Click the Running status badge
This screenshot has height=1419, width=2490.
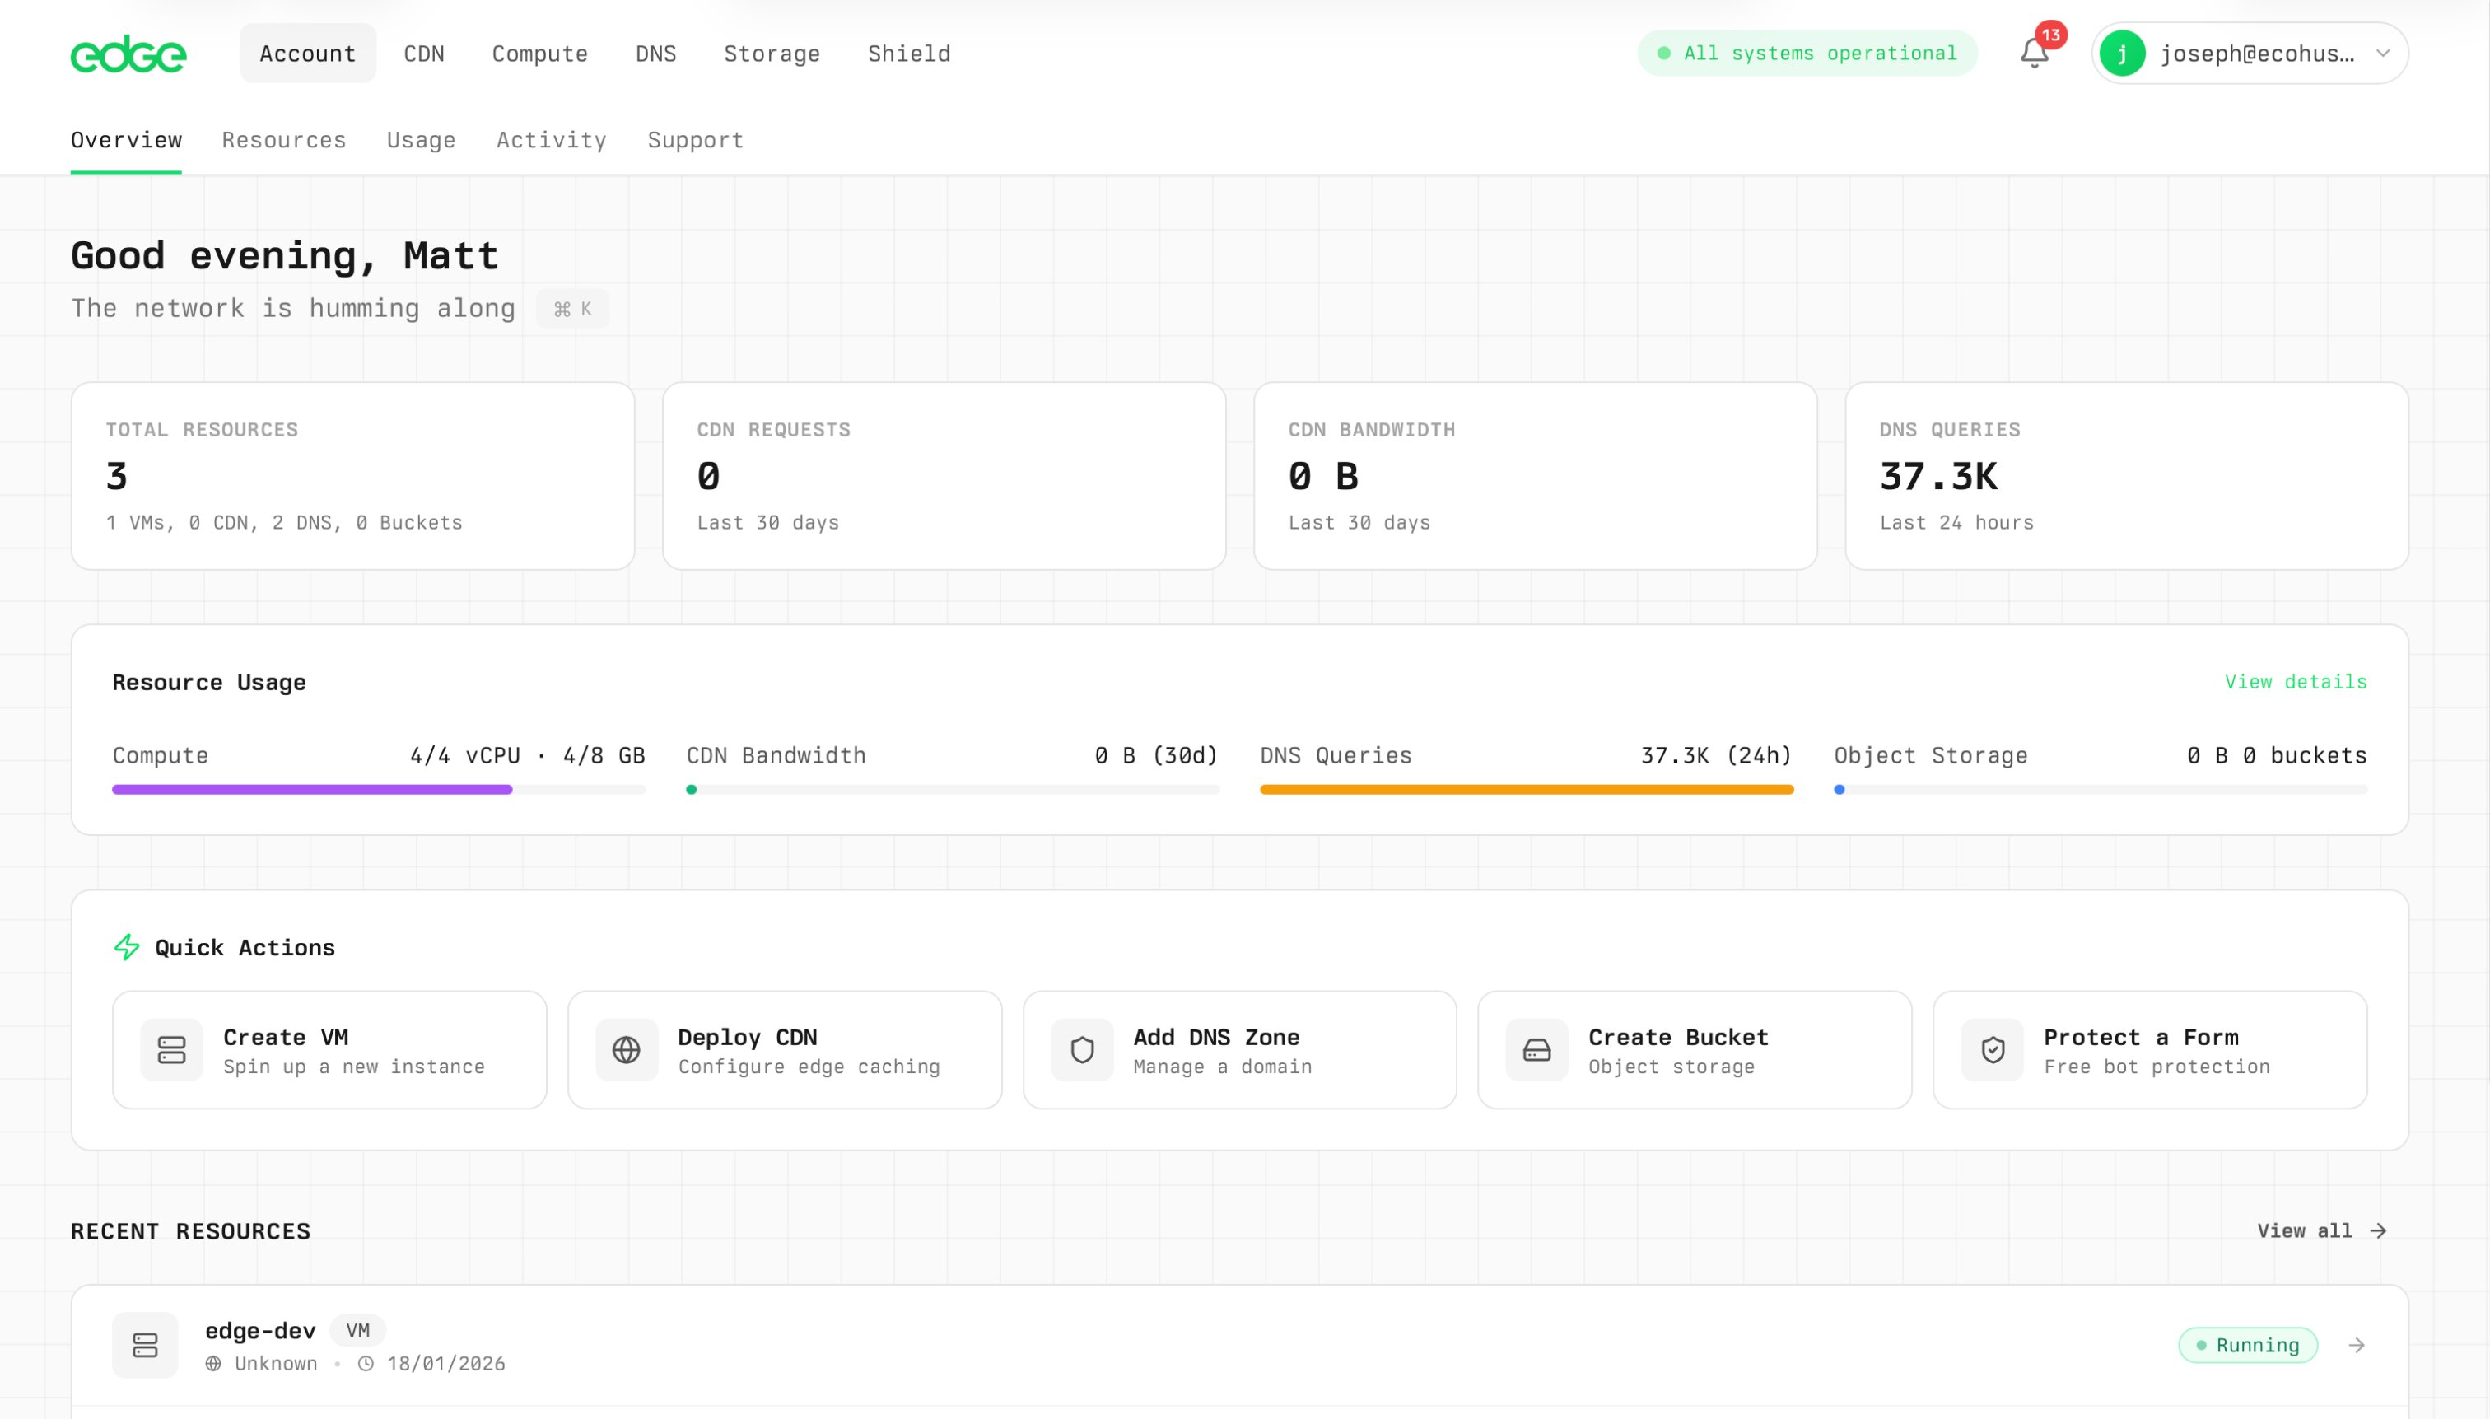[2247, 1345]
